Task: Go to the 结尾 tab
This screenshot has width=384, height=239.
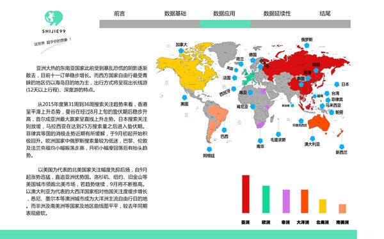Action: (x=325, y=13)
